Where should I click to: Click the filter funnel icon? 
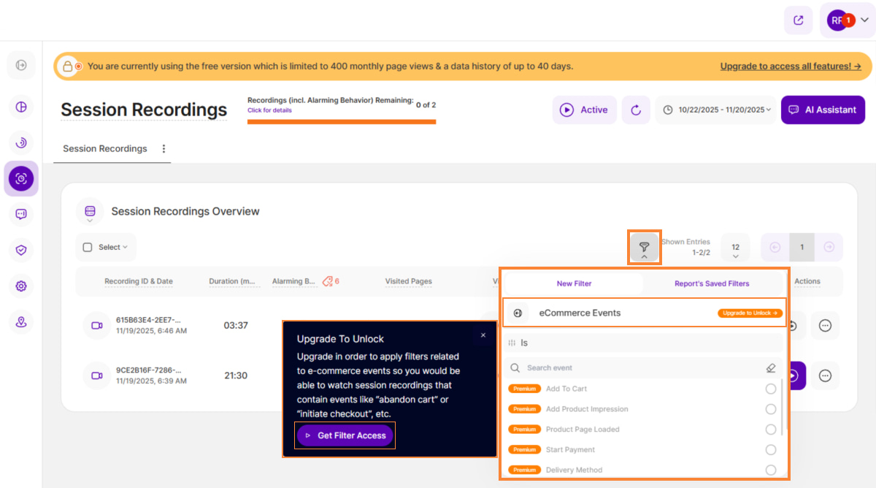pyautogui.click(x=644, y=247)
